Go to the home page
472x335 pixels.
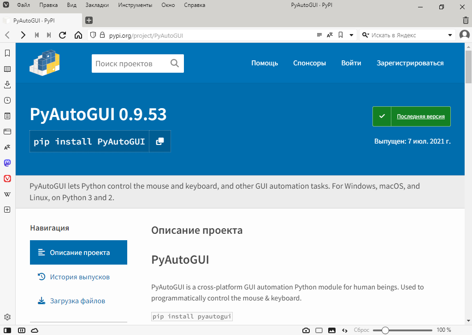(x=78, y=35)
